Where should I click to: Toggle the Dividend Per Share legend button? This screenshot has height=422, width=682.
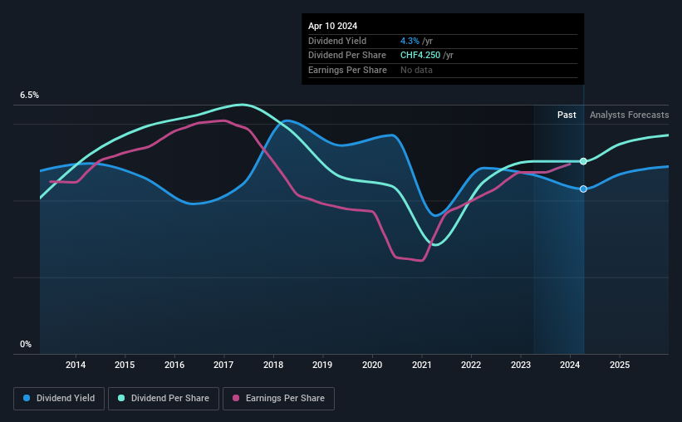click(164, 399)
